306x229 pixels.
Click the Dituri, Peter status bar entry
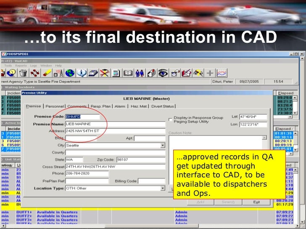222,81
